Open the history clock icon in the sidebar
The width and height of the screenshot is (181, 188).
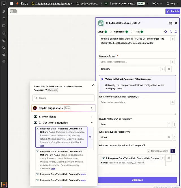tap(4, 40)
